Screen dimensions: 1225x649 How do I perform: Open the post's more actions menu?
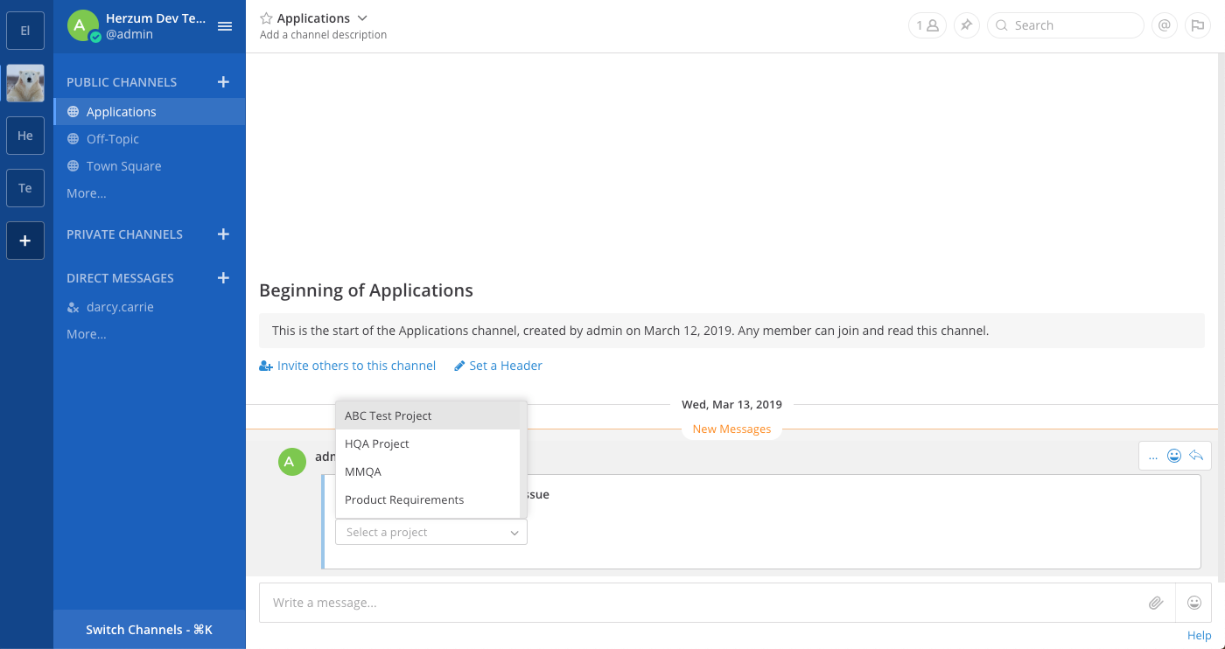pos(1153,456)
